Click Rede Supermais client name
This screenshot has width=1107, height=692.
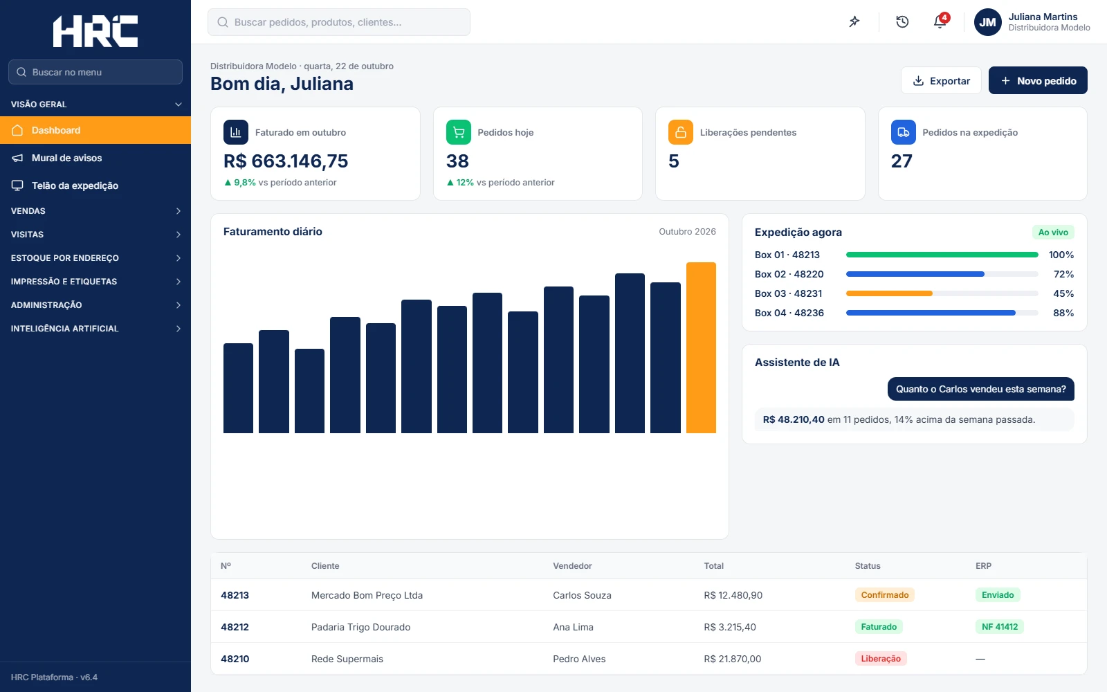(347, 659)
